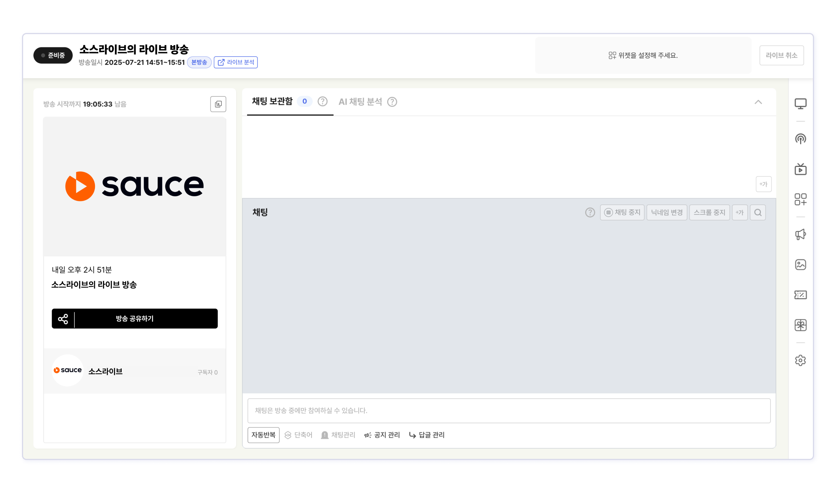The height and width of the screenshot is (493, 836).
Task: Click the 준비중 status badge
Action: 53,55
